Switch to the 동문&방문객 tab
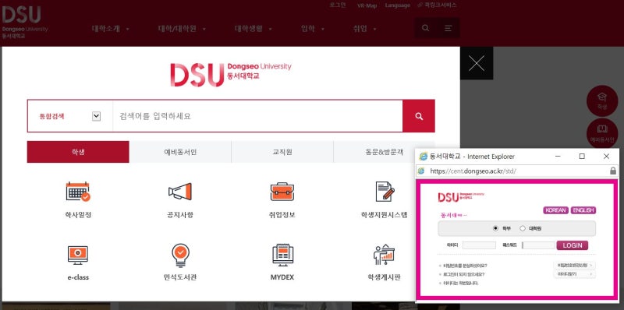This screenshot has width=624, height=310. pos(385,152)
